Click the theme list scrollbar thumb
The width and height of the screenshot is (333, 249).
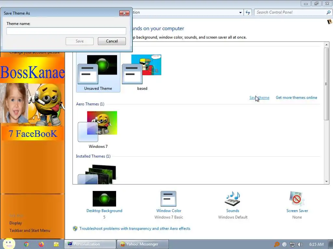326,84
